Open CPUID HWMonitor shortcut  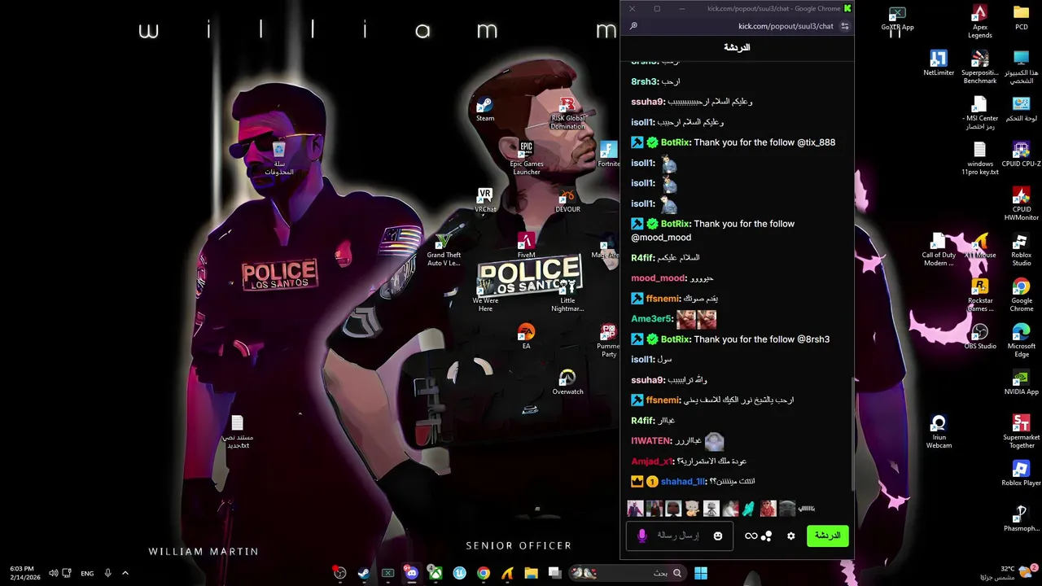click(1021, 203)
